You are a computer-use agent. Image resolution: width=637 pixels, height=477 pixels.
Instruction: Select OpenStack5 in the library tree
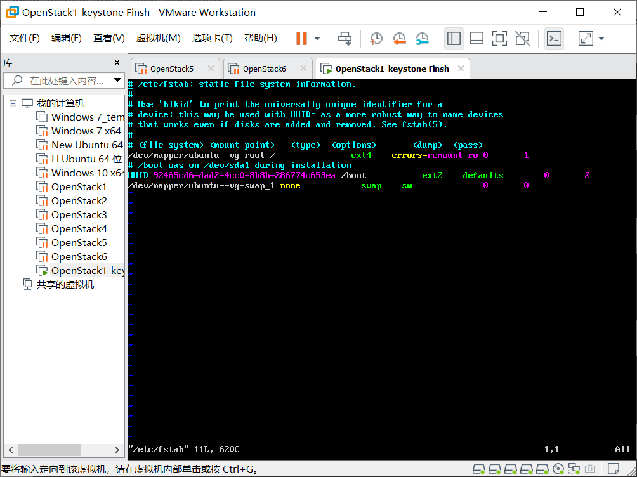tap(79, 242)
